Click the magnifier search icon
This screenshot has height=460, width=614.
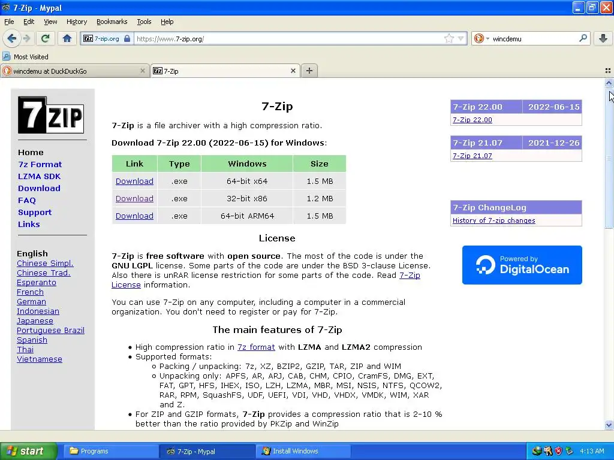click(583, 38)
